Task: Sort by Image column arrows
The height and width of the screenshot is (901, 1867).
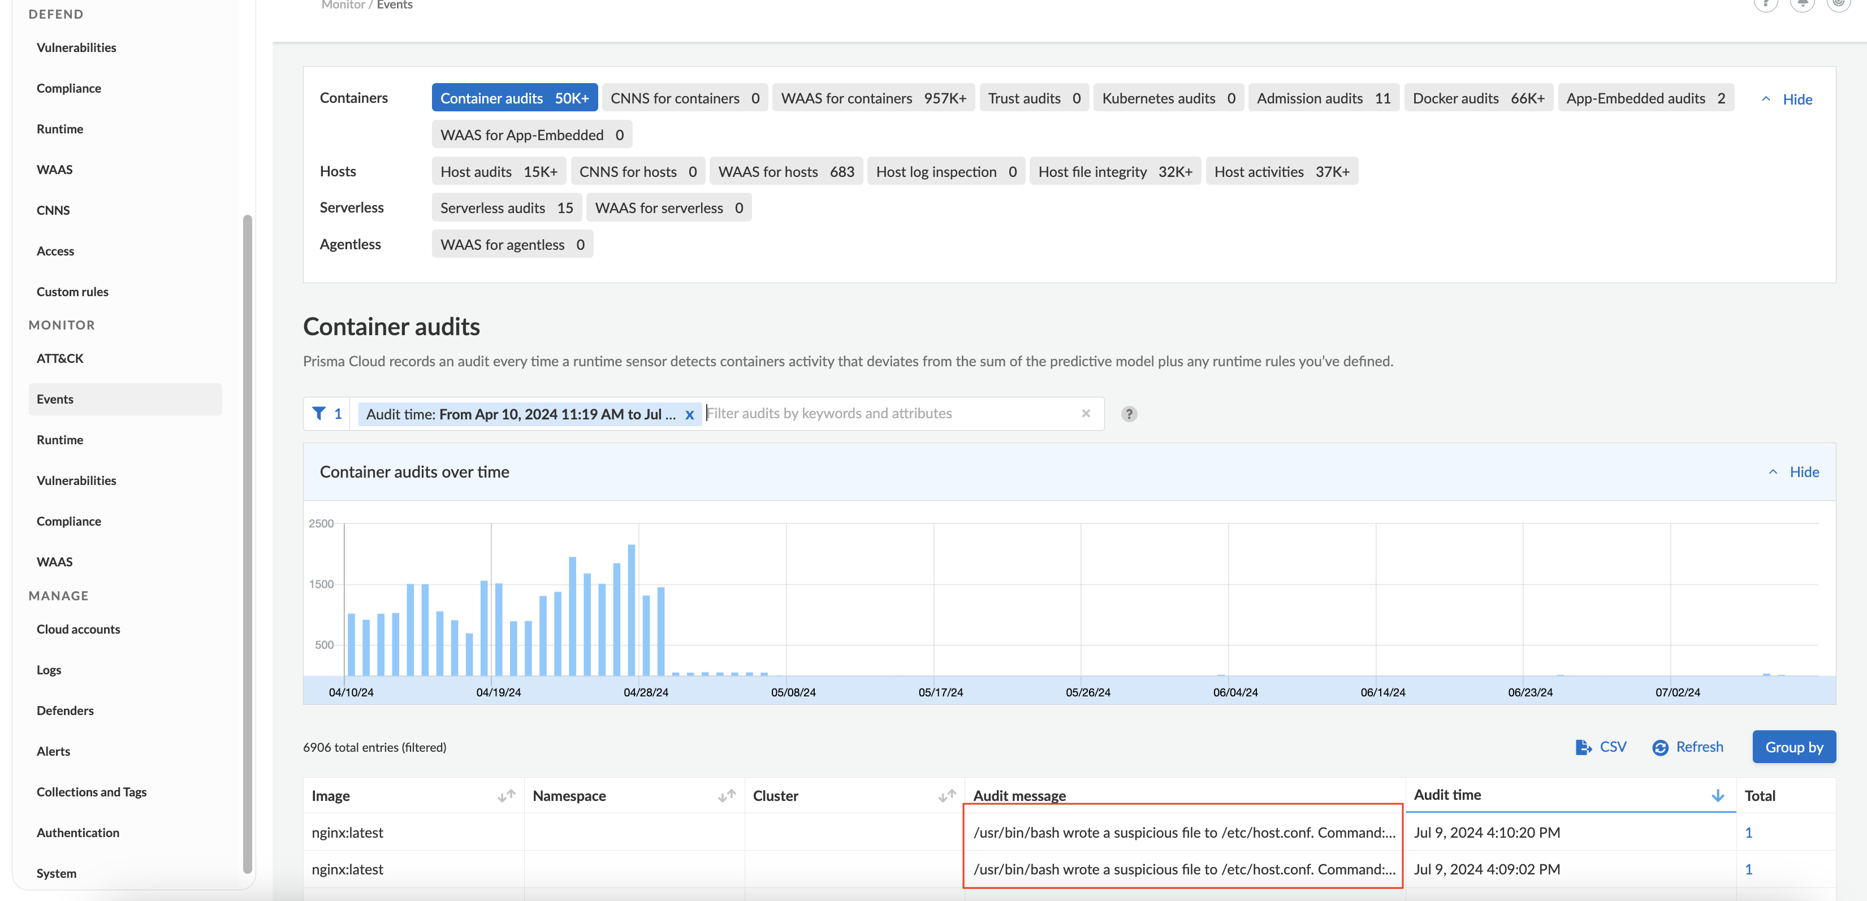Action: coord(506,795)
